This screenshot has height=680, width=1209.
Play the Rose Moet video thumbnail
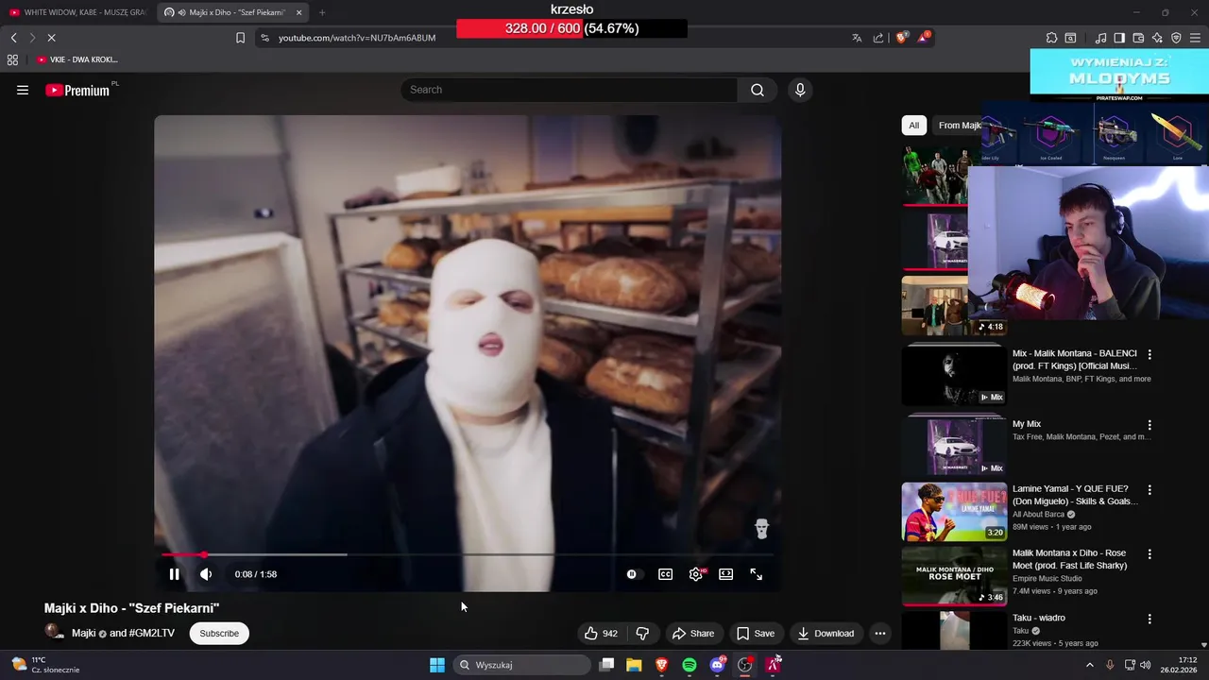(x=954, y=576)
